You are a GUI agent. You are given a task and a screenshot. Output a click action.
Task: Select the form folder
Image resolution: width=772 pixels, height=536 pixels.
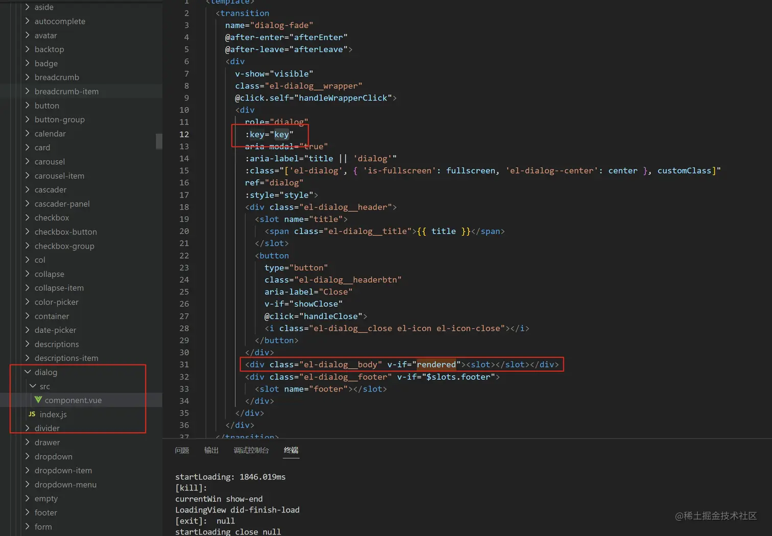point(43,526)
